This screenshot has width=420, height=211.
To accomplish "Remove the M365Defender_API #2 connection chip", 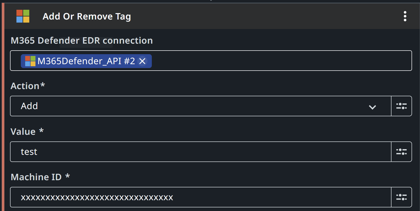I will click(x=142, y=61).
